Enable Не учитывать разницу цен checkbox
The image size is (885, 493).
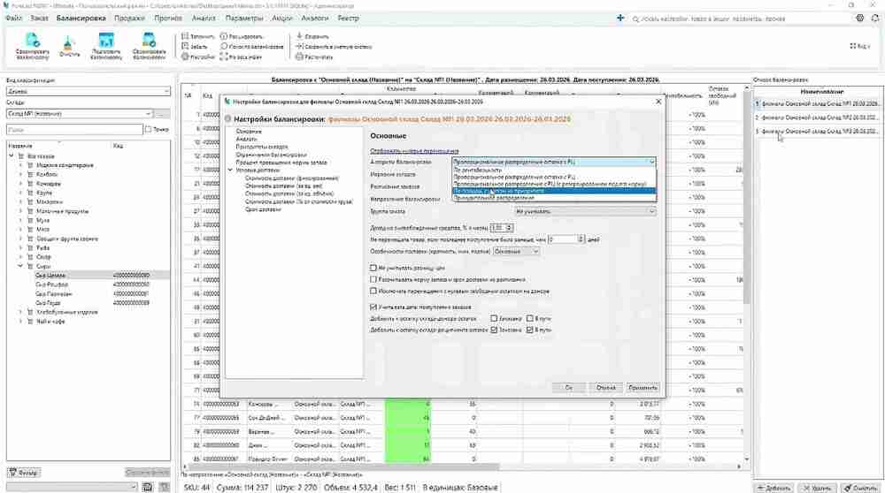click(373, 269)
